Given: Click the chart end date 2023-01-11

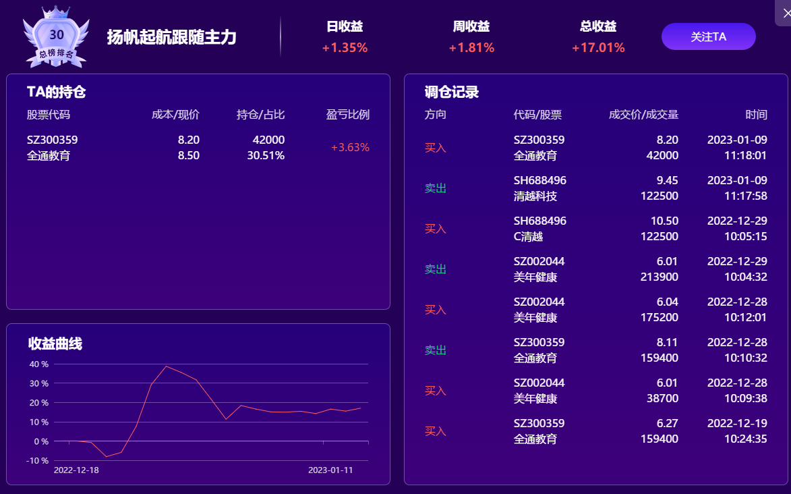Looking at the screenshot, I should (x=330, y=470).
